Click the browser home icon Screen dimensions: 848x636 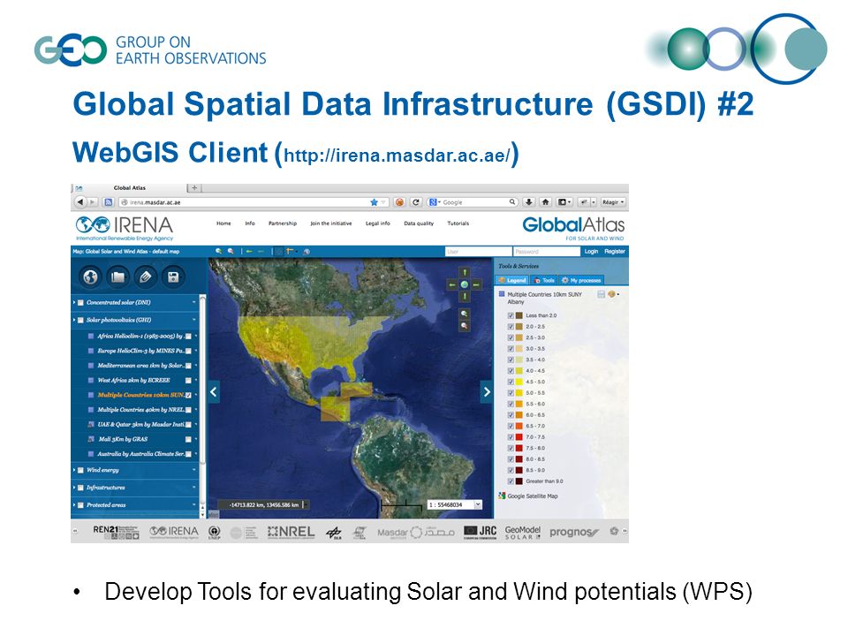[x=546, y=202]
